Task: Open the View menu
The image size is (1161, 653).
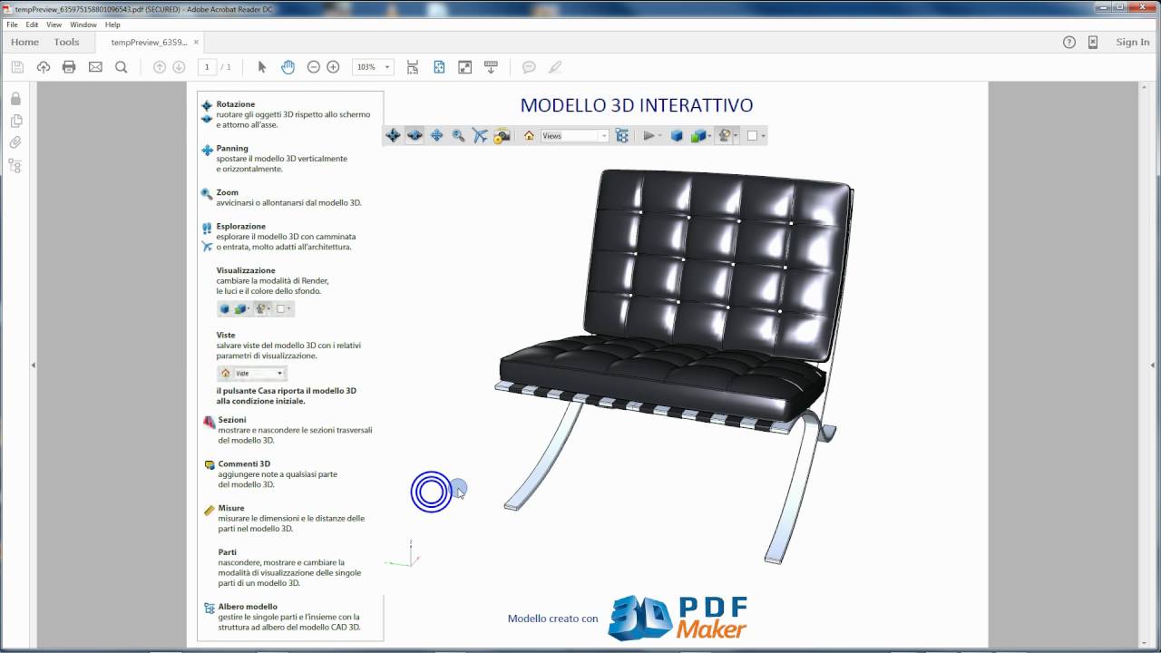Action: (x=54, y=24)
